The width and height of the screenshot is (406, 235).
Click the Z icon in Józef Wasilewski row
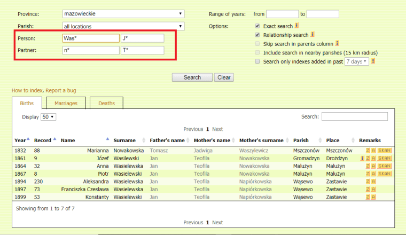point(368,159)
